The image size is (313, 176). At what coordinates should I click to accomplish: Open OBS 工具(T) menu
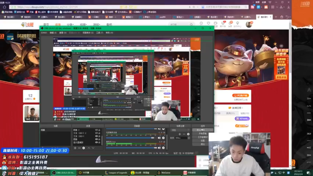point(100,33)
